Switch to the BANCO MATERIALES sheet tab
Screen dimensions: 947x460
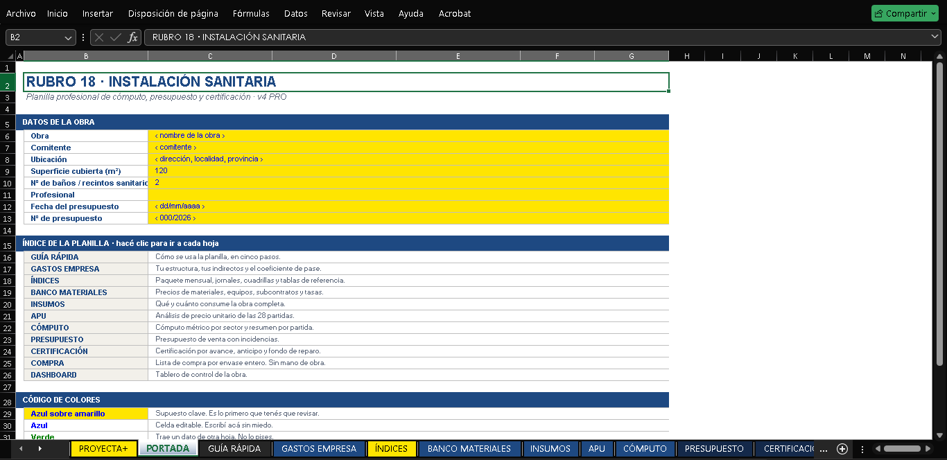(x=469, y=449)
